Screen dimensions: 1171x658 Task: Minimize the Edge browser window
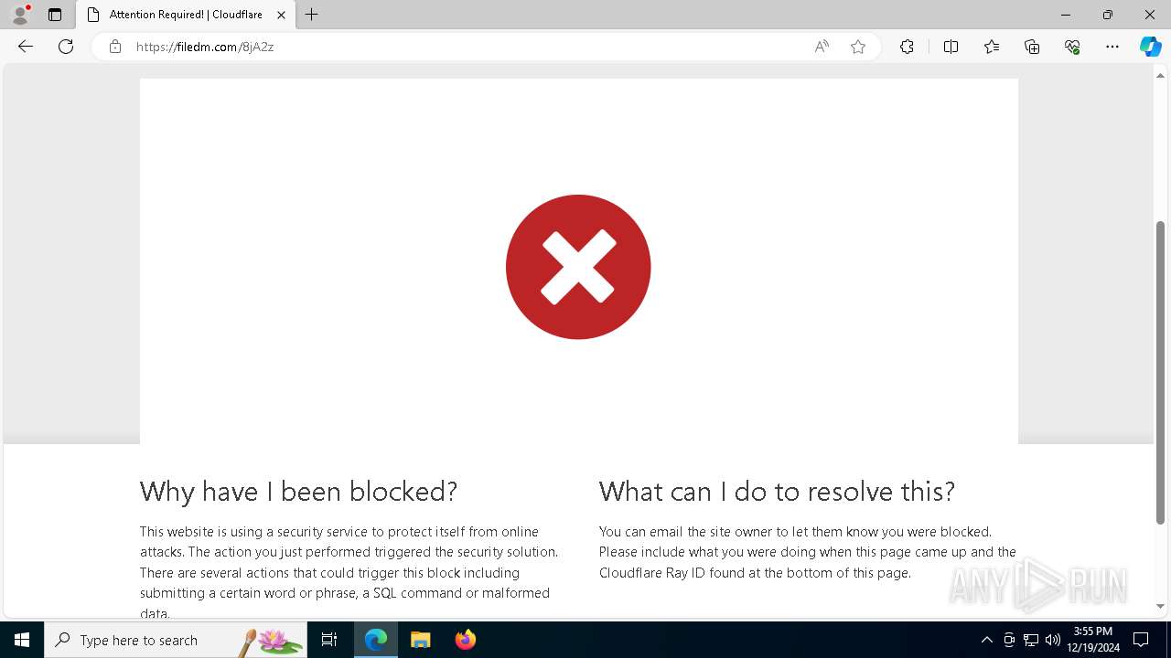1066,15
